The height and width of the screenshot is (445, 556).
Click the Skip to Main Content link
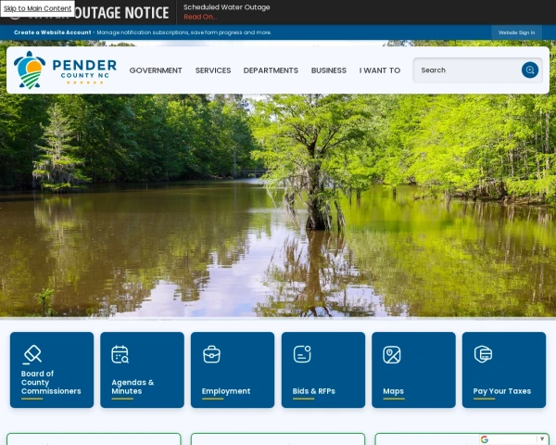click(37, 8)
